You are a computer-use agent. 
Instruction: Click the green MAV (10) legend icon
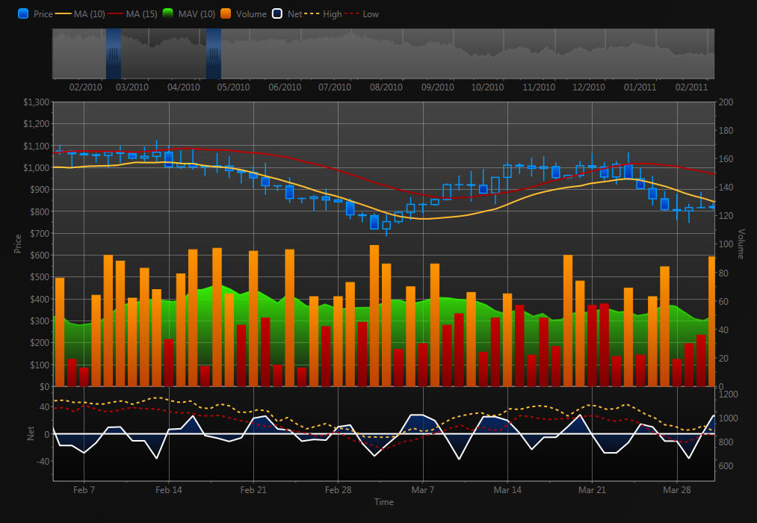click(x=168, y=14)
